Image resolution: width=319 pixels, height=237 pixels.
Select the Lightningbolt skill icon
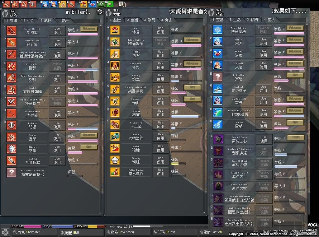point(218,101)
